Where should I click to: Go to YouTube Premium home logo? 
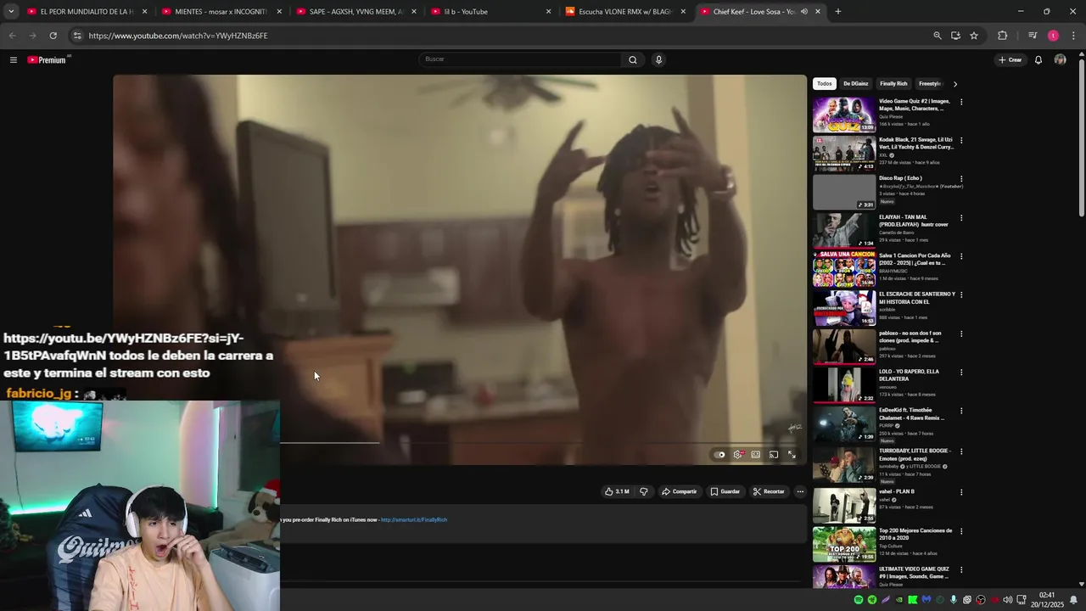click(x=48, y=59)
